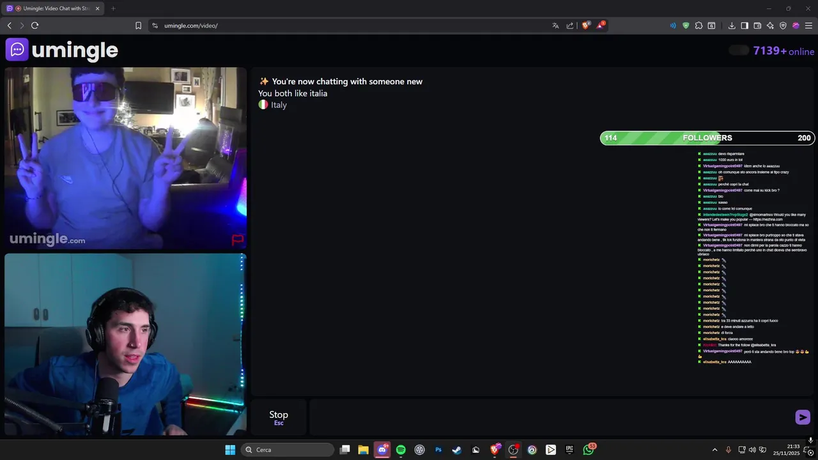Open File Explorer from the taskbar
Screen dimensions: 818x460
(363, 450)
